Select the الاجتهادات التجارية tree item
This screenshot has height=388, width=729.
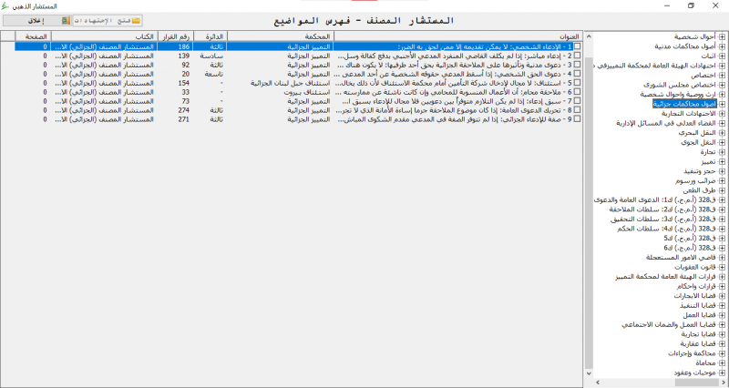[x=690, y=114]
